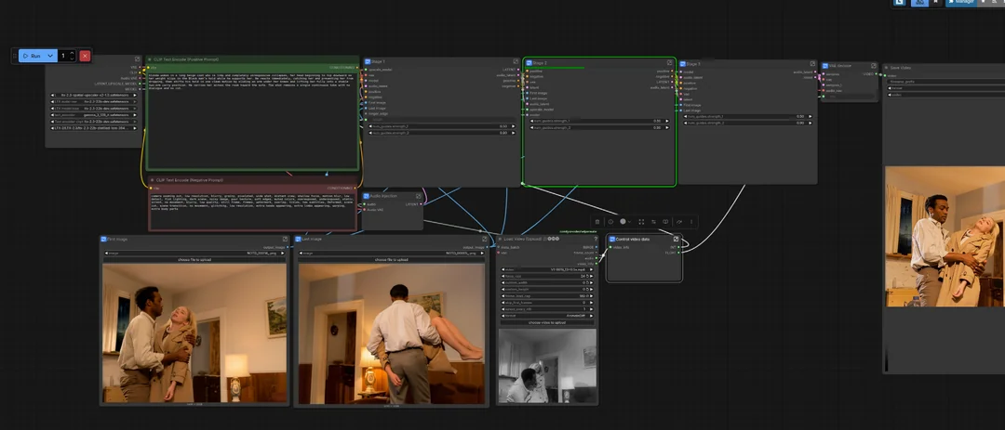Open the gemma text encoder model selector
The width and height of the screenshot is (1005, 430).
coord(94,114)
